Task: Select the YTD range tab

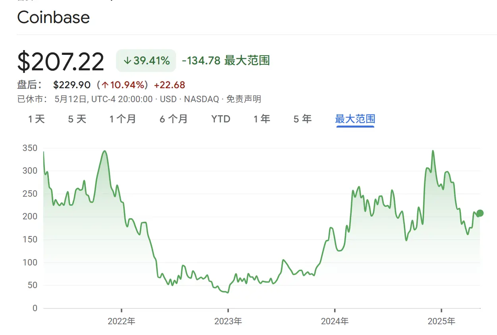Action: pos(221,119)
